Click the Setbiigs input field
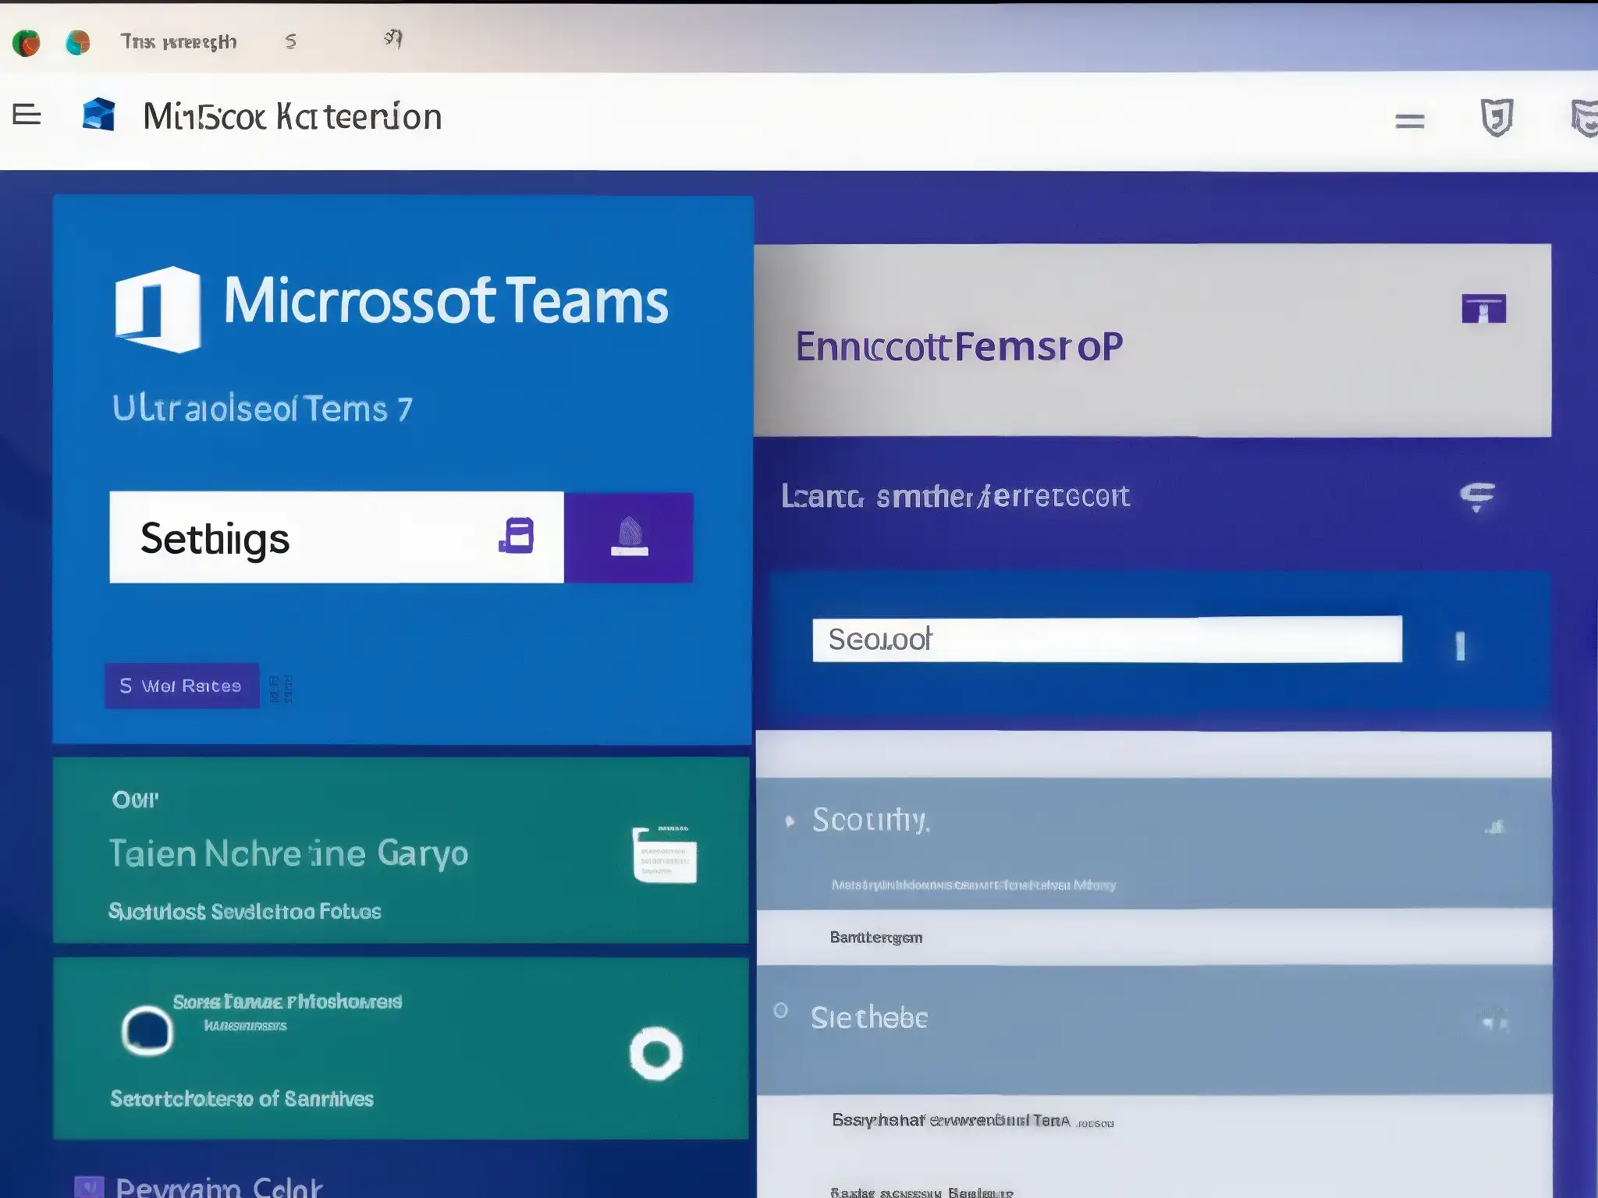The image size is (1598, 1198). (x=336, y=537)
